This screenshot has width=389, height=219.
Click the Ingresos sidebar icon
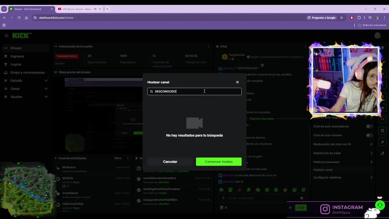click(6, 56)
